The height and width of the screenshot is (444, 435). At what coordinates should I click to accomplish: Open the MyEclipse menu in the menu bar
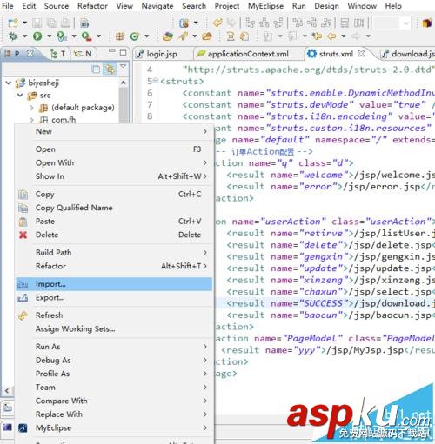click(x=265, y=6)
